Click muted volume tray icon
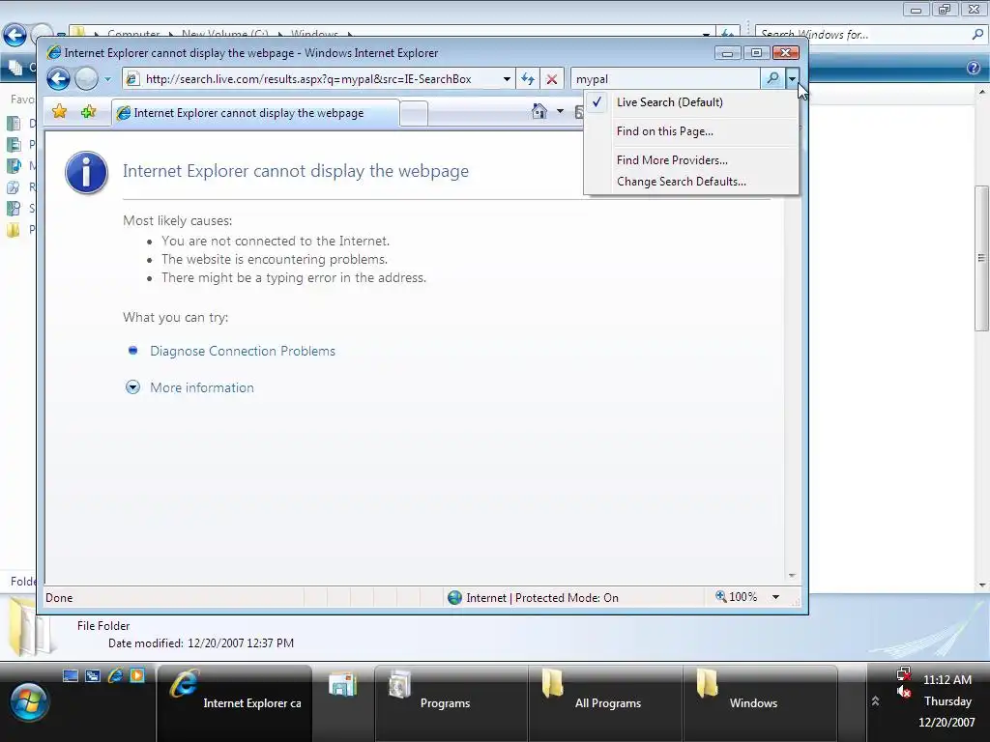 point(904,692)
